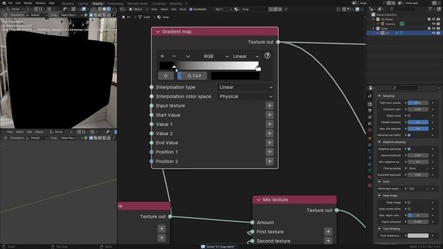Viewport: 443px width, 249px height.
Task: Collapse the Mix texture node
Action: pos(258,200)
